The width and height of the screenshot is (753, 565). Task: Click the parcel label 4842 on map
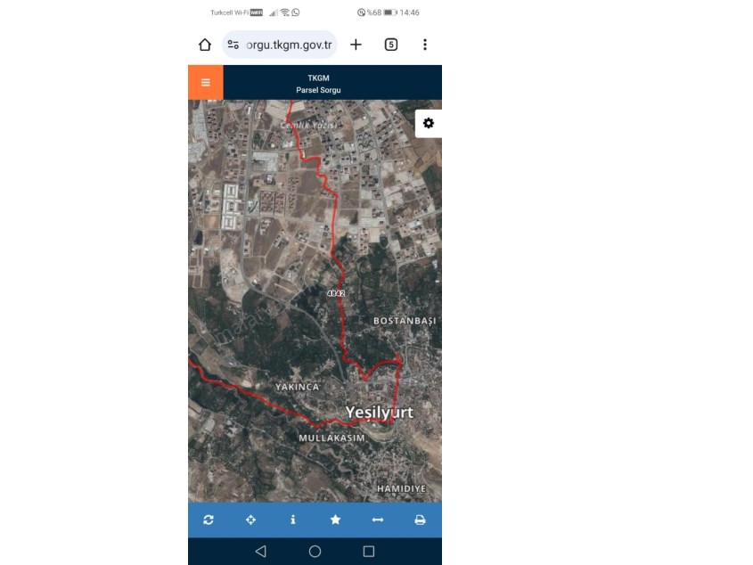[336, 293]
